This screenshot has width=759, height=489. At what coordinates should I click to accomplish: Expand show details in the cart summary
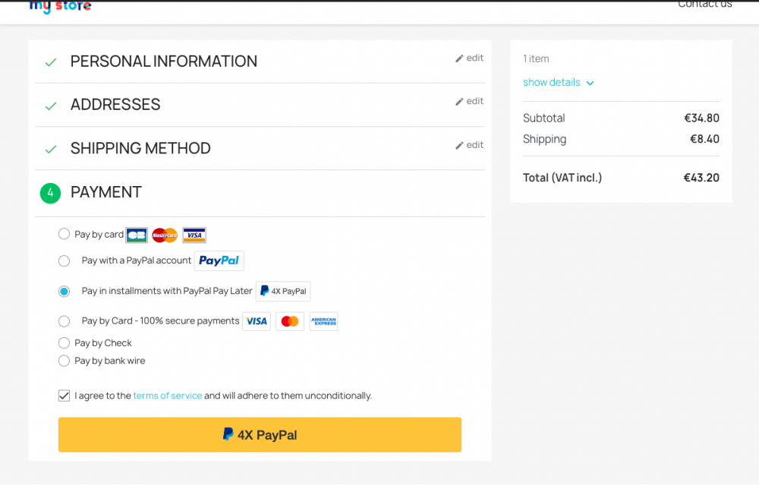pyautogui.click(x=558, y=82)
